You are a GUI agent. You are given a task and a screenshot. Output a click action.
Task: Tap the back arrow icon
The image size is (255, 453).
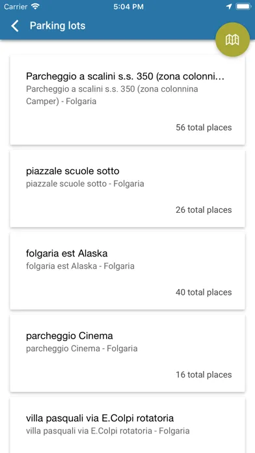click(x=15, y=26)
